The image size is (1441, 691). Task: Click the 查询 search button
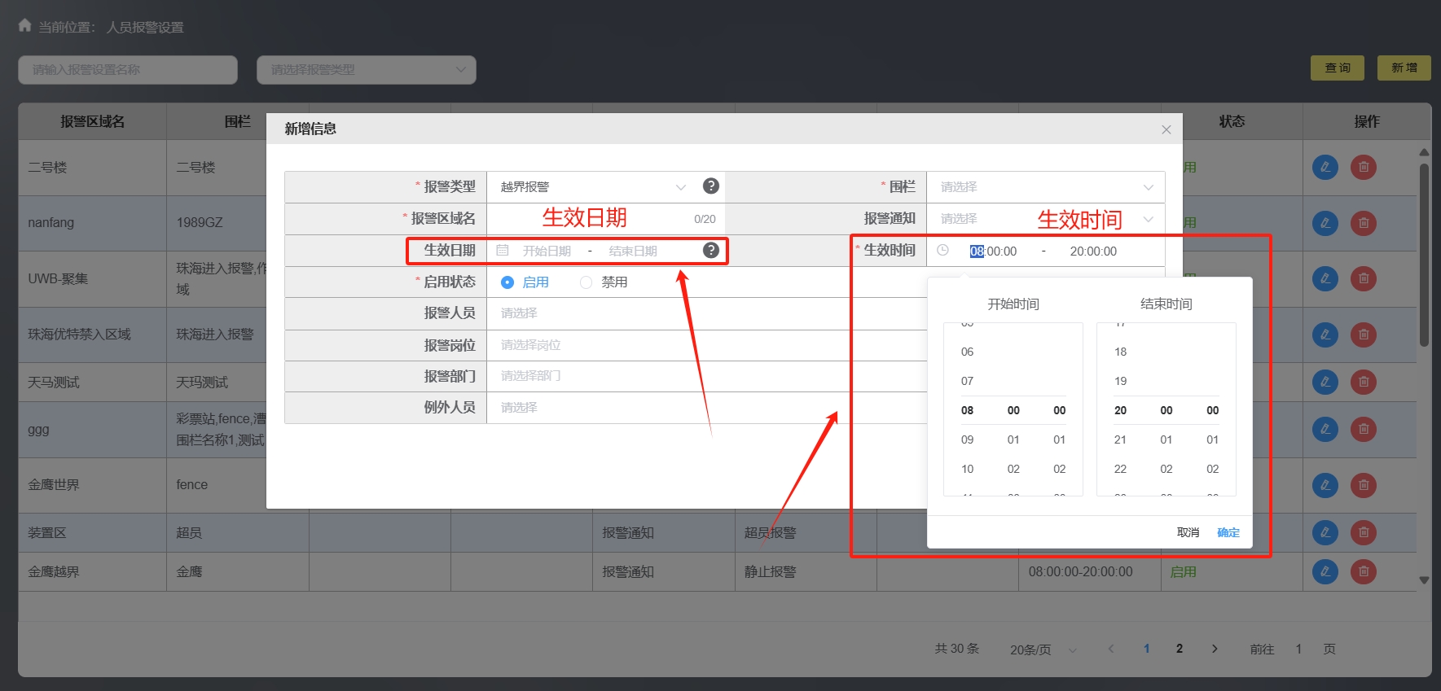(x=1337, y=68)
